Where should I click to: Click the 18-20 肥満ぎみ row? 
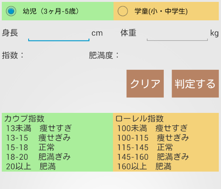click(x=38, y=157)
